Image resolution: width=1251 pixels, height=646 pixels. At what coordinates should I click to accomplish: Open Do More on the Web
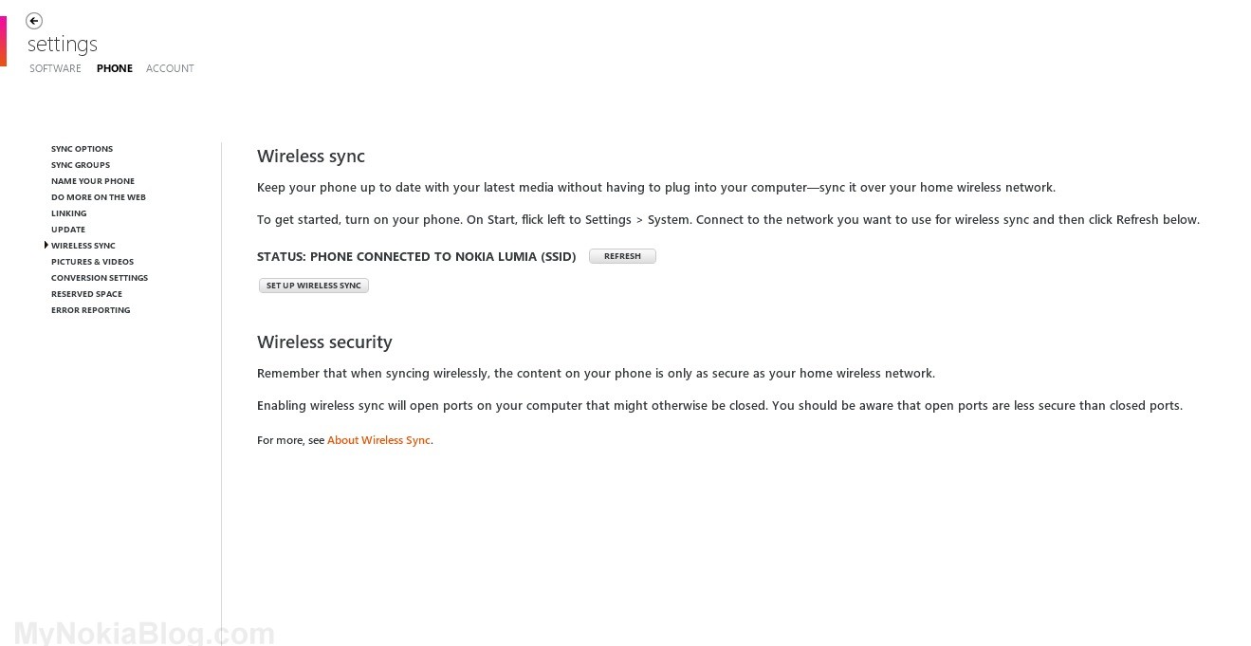pyautogui.click(x=99, y=197)
